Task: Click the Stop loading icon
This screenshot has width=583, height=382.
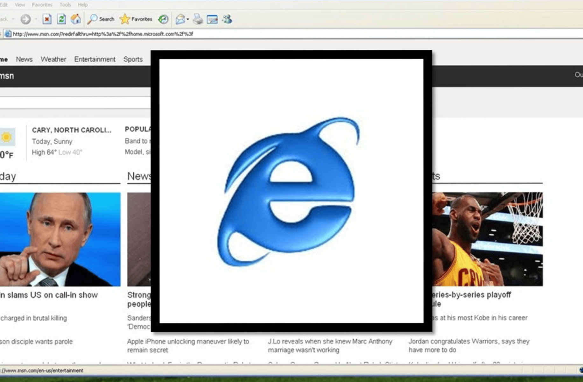Action: pyautogui.click(x=47, y=19)
